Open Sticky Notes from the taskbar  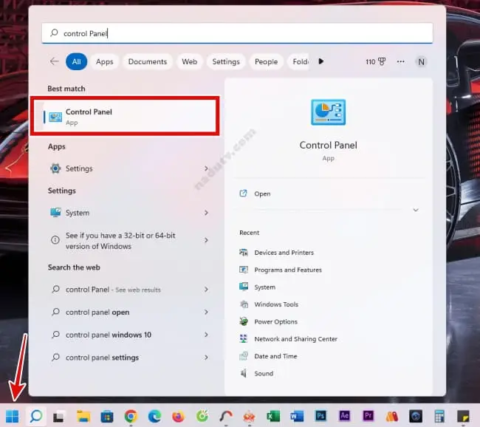[x=463, y=416]
